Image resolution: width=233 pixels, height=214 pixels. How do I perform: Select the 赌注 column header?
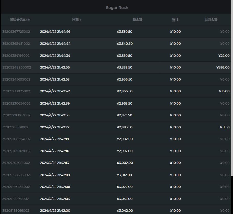(175, 20)
